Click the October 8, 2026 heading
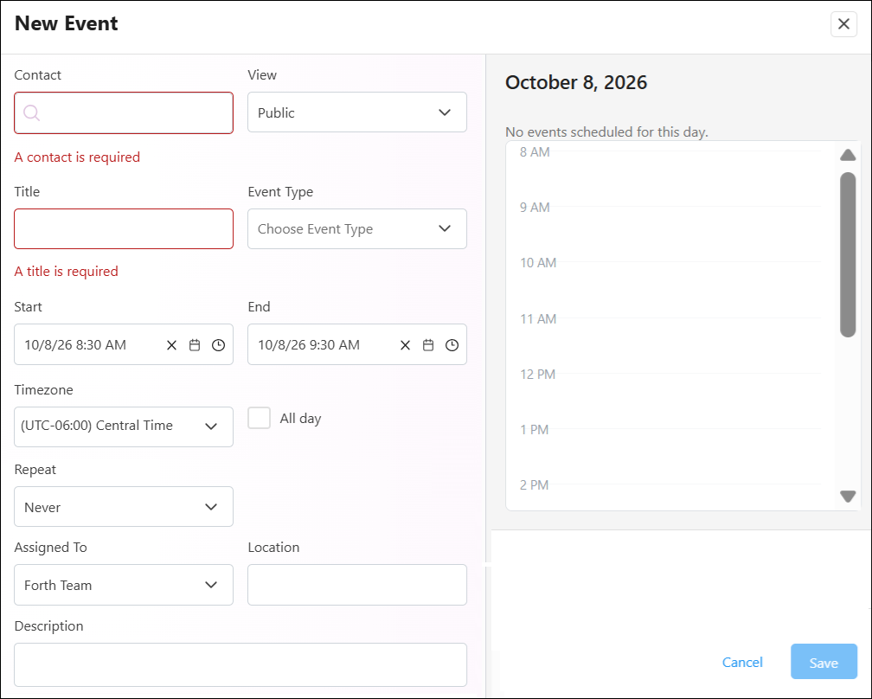872x699 pixels. click(576, 82)
